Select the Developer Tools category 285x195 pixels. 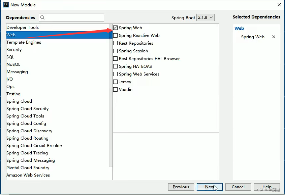click(58, 27)
